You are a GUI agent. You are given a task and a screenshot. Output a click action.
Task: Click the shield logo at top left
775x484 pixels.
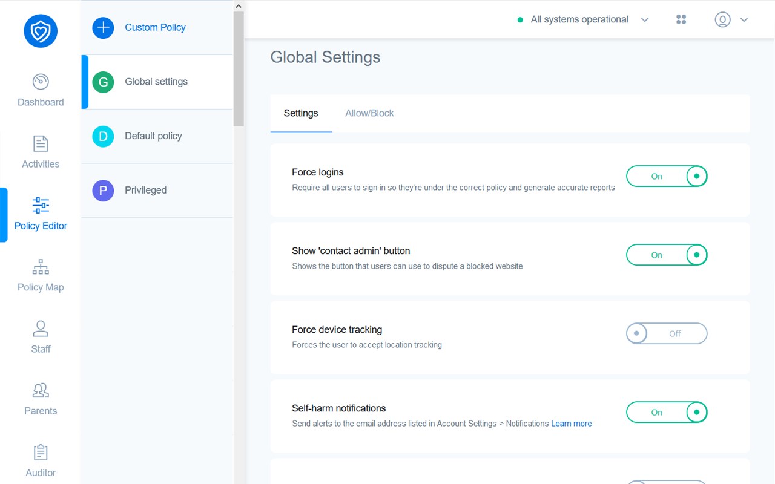coord(40,30)
